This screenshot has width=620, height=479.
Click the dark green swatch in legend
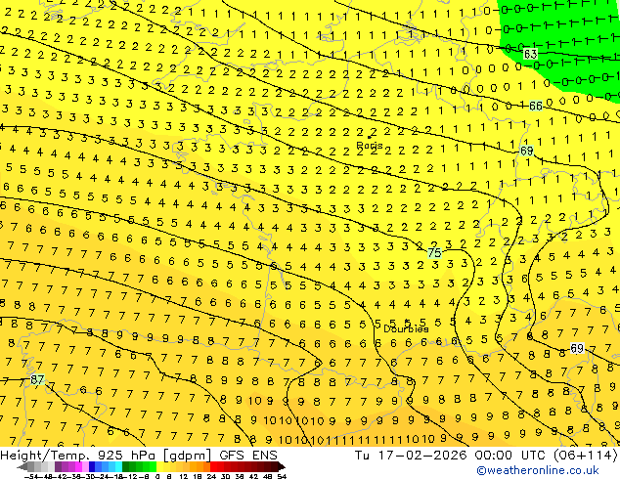tap(126, 466)
